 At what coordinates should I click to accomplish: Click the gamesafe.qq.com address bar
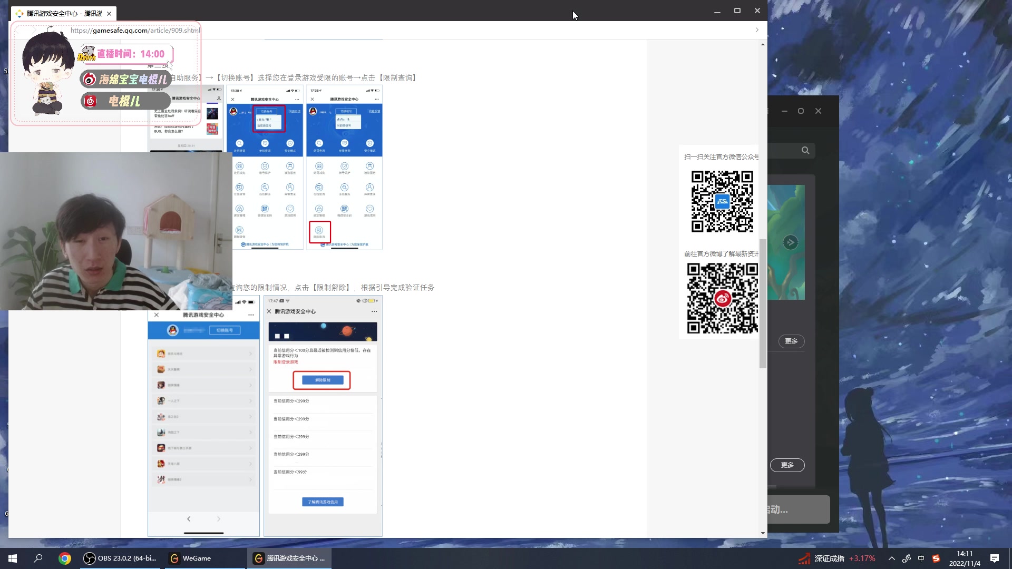[x=135, y=30]
